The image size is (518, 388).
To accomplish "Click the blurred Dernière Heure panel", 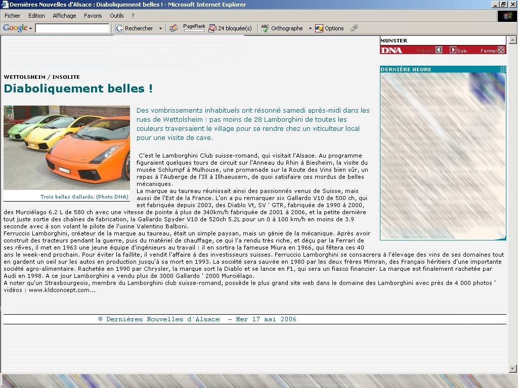I will point(443,156).
